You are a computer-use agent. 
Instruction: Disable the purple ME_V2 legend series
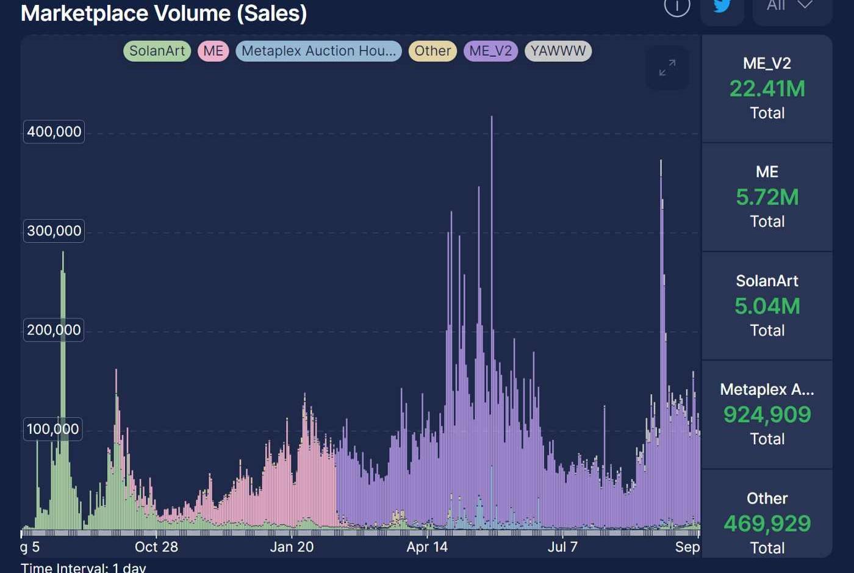tap(490, 51)
